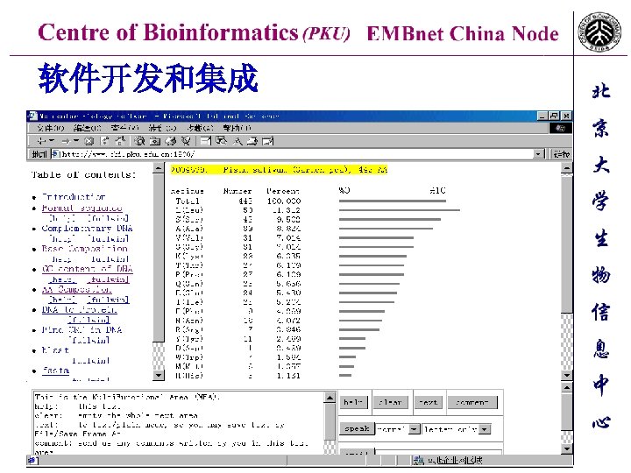Click the 'Total' residue row
Viewport: 631px width, 473px height.
(238, 201)
